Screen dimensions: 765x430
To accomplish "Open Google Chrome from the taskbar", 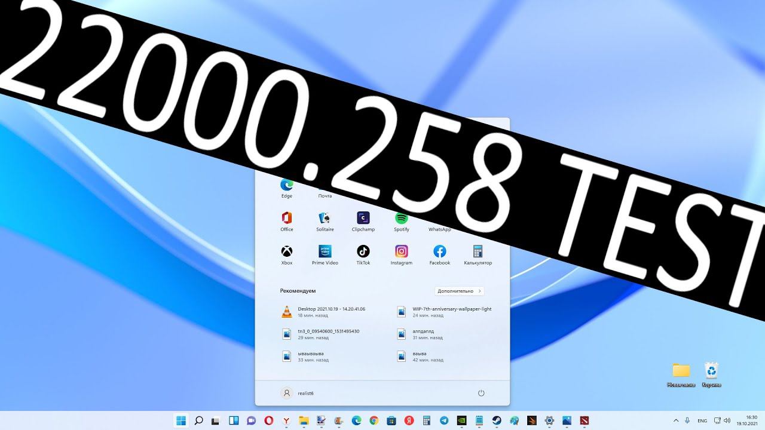I will [374, 420].
